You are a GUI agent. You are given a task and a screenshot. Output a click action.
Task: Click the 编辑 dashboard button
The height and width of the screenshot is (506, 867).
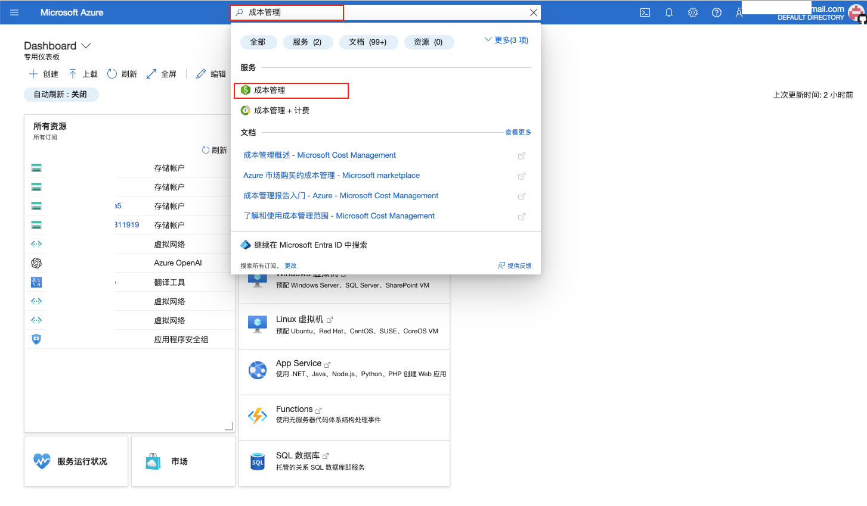(x=212, y=74)
